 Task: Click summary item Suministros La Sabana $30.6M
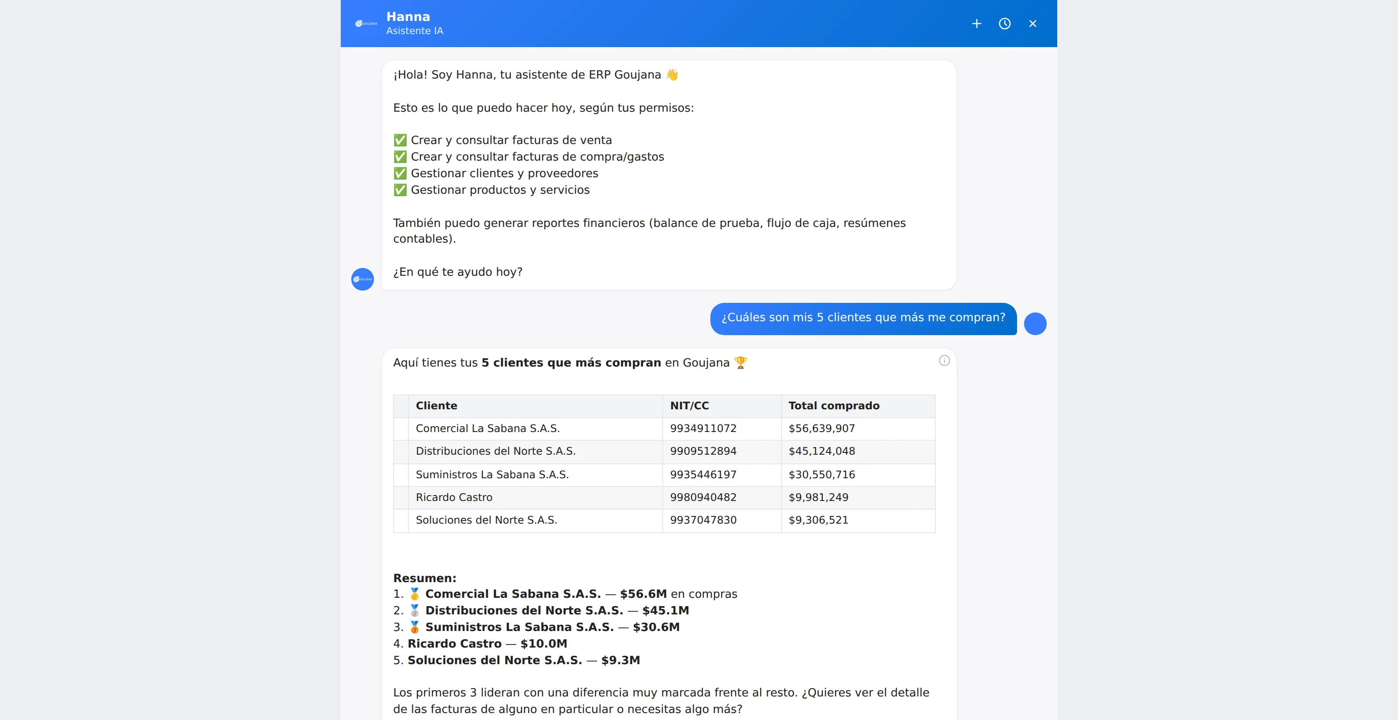point(536,627)
